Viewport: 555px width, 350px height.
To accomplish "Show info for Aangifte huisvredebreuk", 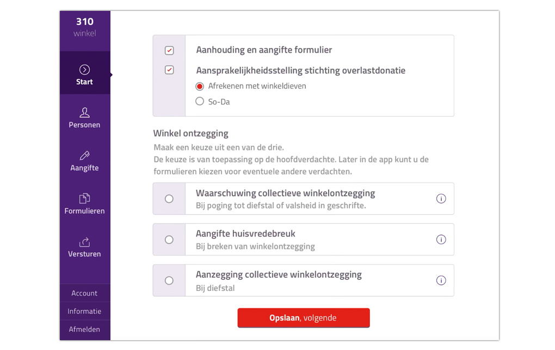I will [441, 240].
